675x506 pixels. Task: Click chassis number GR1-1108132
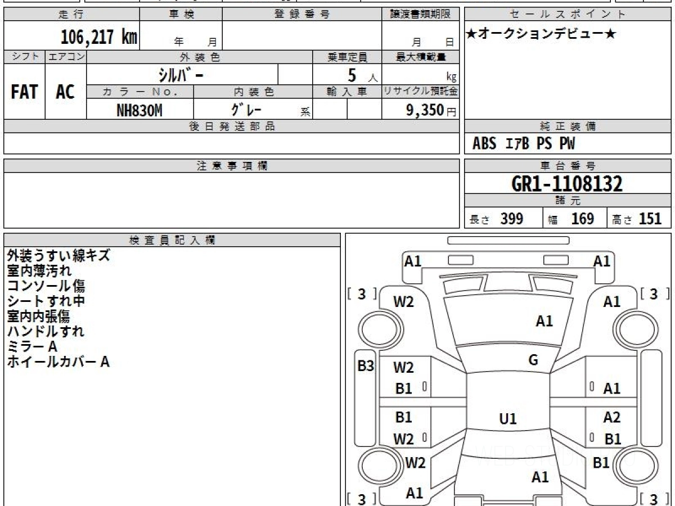[x=567, y=183]
